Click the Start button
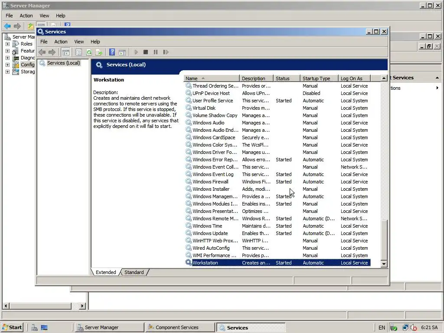The height and width of the screenshot is (333, 444). (12, 327)
